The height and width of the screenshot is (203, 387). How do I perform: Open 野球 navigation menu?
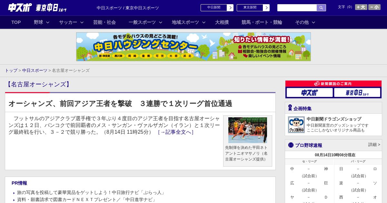pyautogui.click(x=38, y=22)
